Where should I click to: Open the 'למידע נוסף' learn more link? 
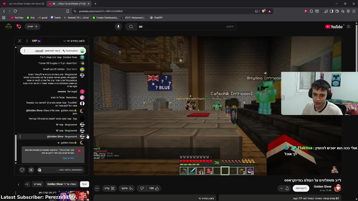pos(68,158)
